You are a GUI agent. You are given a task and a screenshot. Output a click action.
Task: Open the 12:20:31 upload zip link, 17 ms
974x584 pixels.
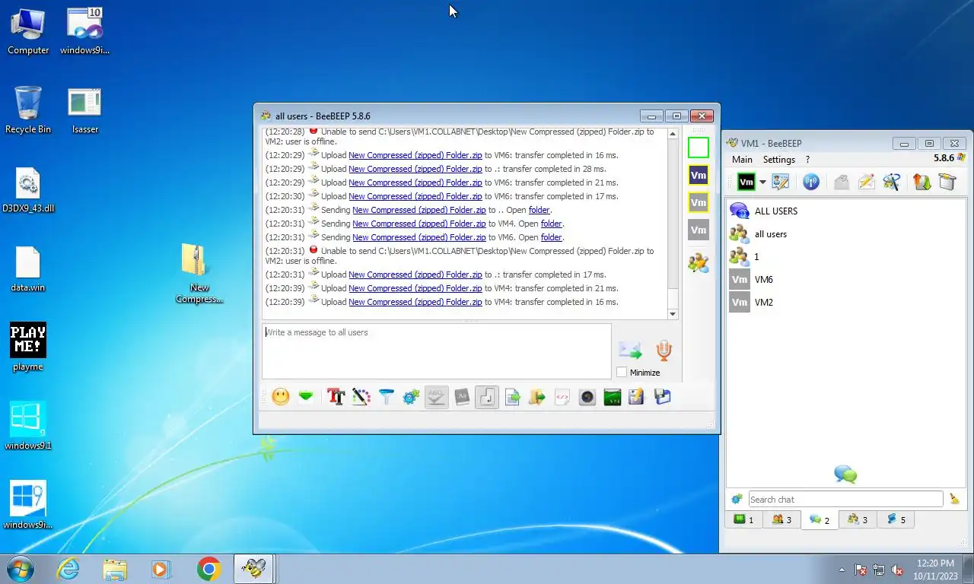(415, 275)
